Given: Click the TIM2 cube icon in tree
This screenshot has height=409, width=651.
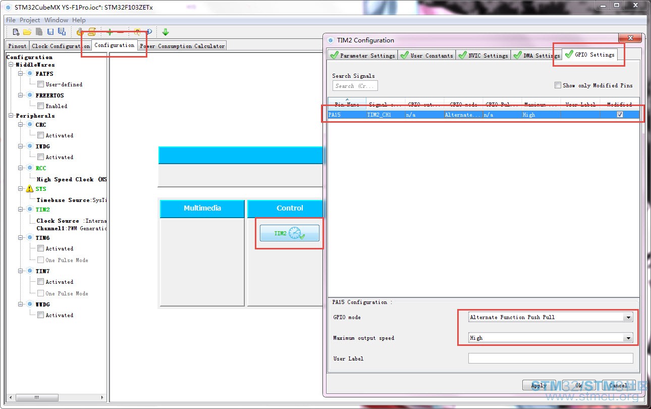Looking at the screenshot, I should (x=30, y=209).
